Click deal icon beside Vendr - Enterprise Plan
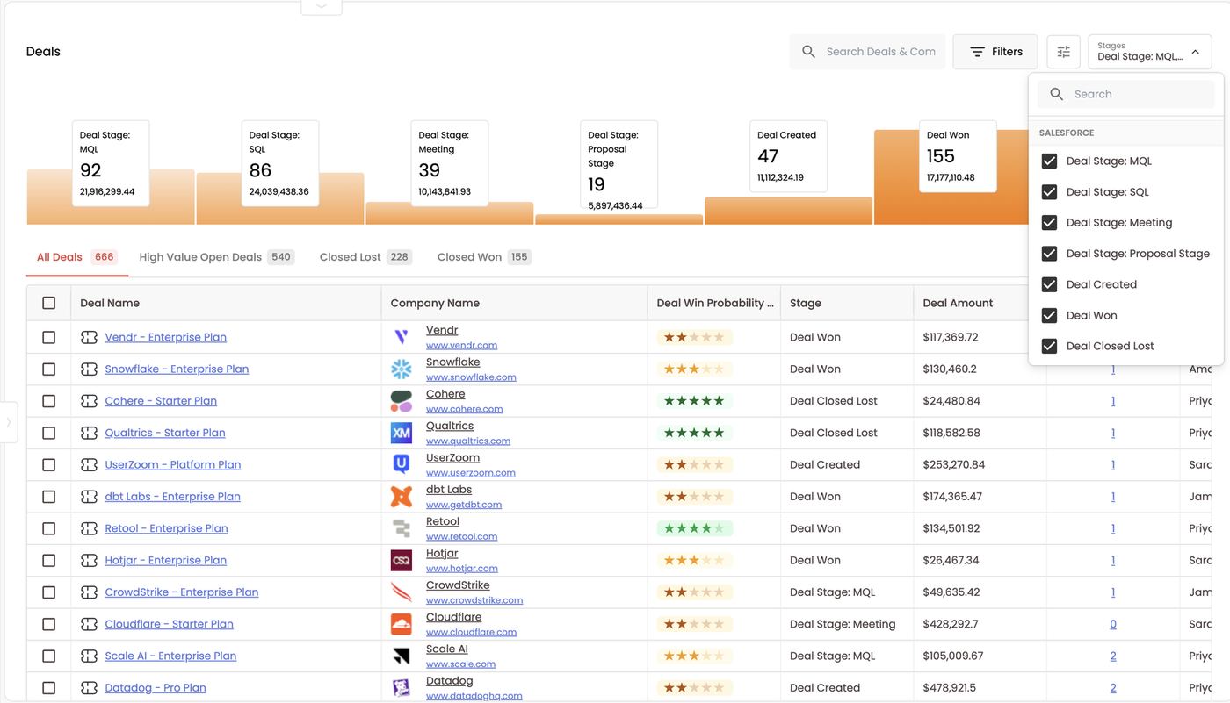The height and width of the screenshot is (703, 1230). [89, 337]
